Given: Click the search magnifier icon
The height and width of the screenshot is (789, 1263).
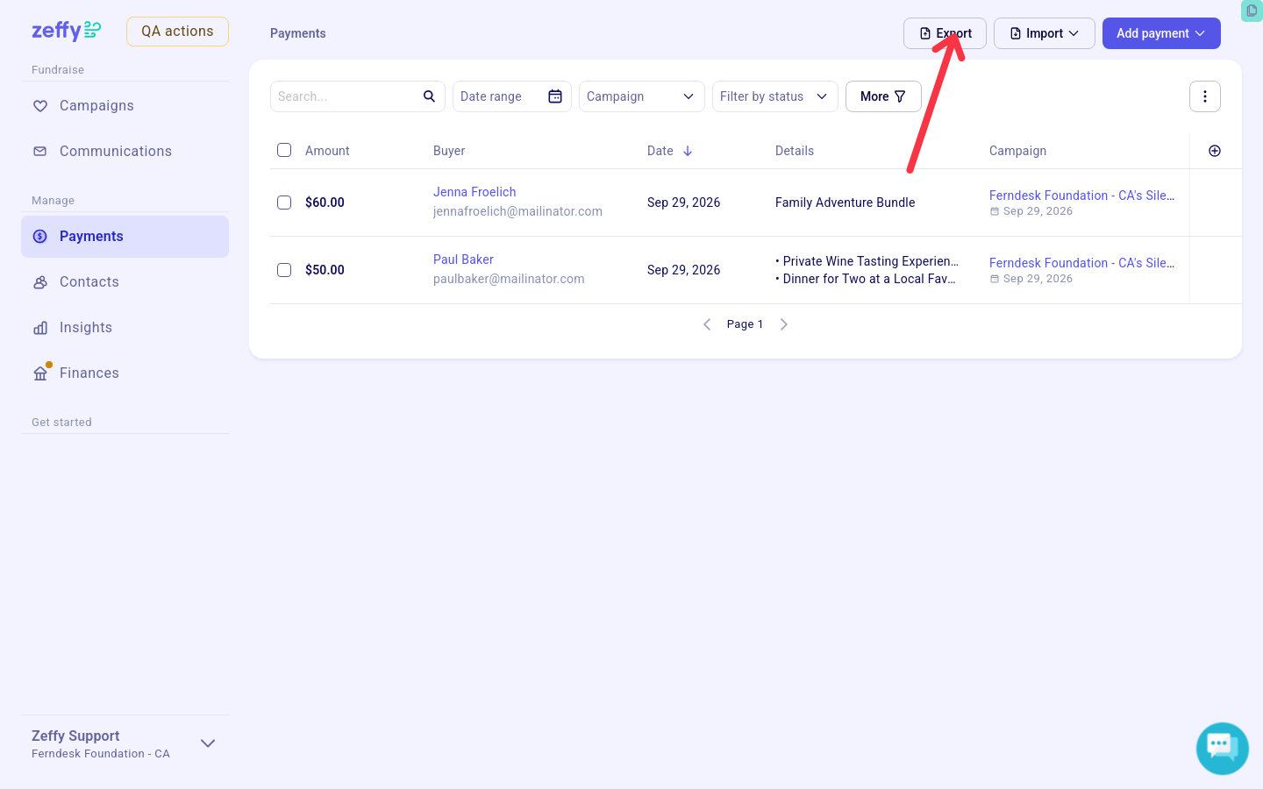Looking at the screenshot, I should [x=429, y=96].
